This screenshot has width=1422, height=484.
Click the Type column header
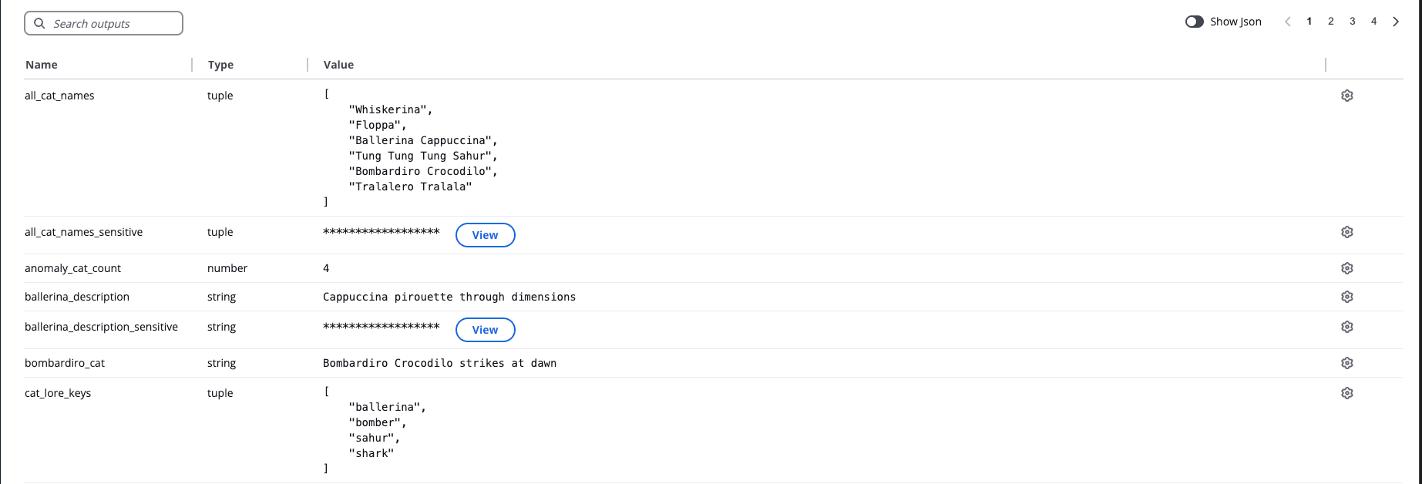[220, 65]
